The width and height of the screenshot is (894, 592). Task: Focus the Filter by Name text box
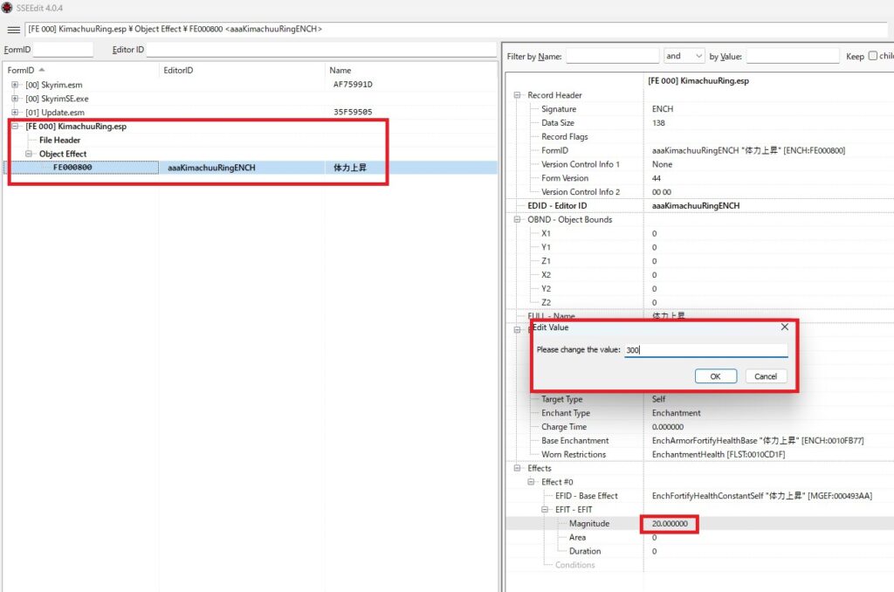point(612,56)
